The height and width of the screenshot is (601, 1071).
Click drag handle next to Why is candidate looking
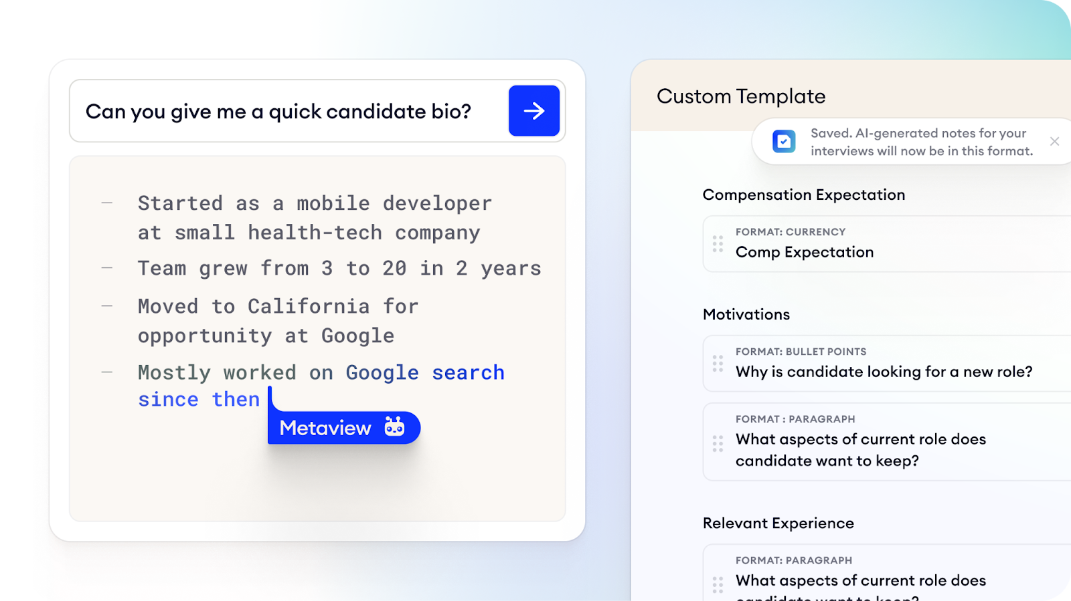point(718,364)
